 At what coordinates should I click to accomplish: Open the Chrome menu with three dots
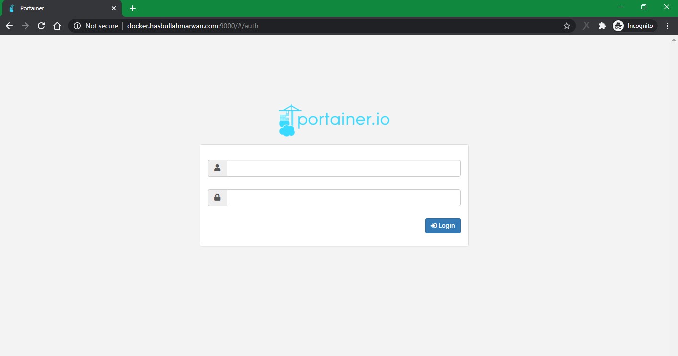point(668,25)
